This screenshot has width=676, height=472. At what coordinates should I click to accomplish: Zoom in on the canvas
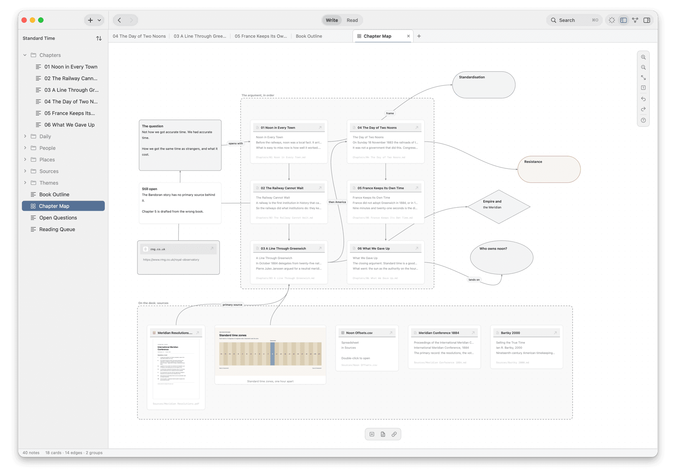[x=643, y=57]
